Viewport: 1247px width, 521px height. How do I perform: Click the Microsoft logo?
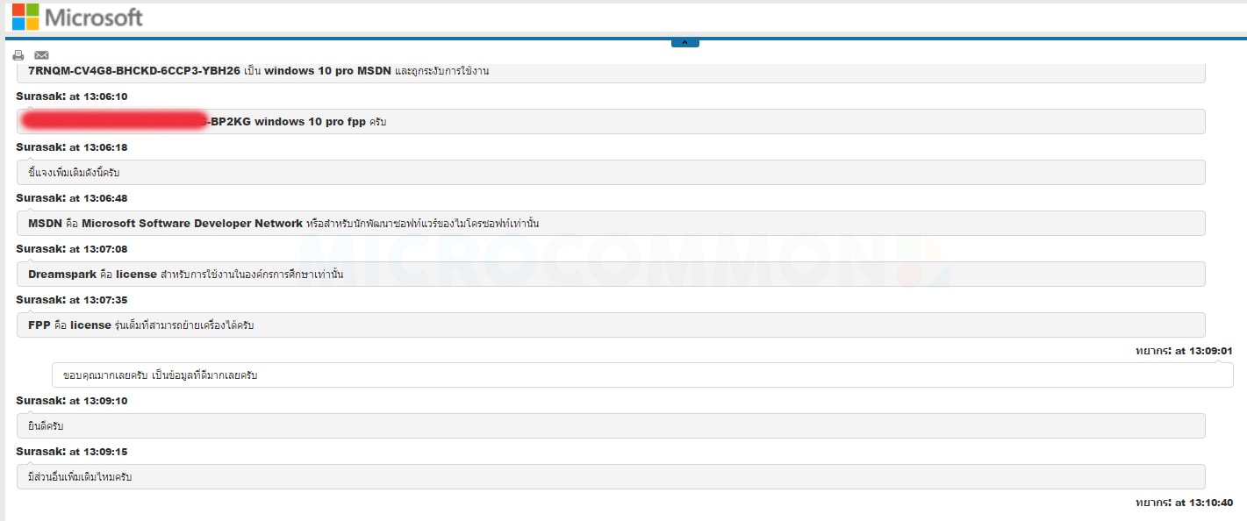pos(77,17)
